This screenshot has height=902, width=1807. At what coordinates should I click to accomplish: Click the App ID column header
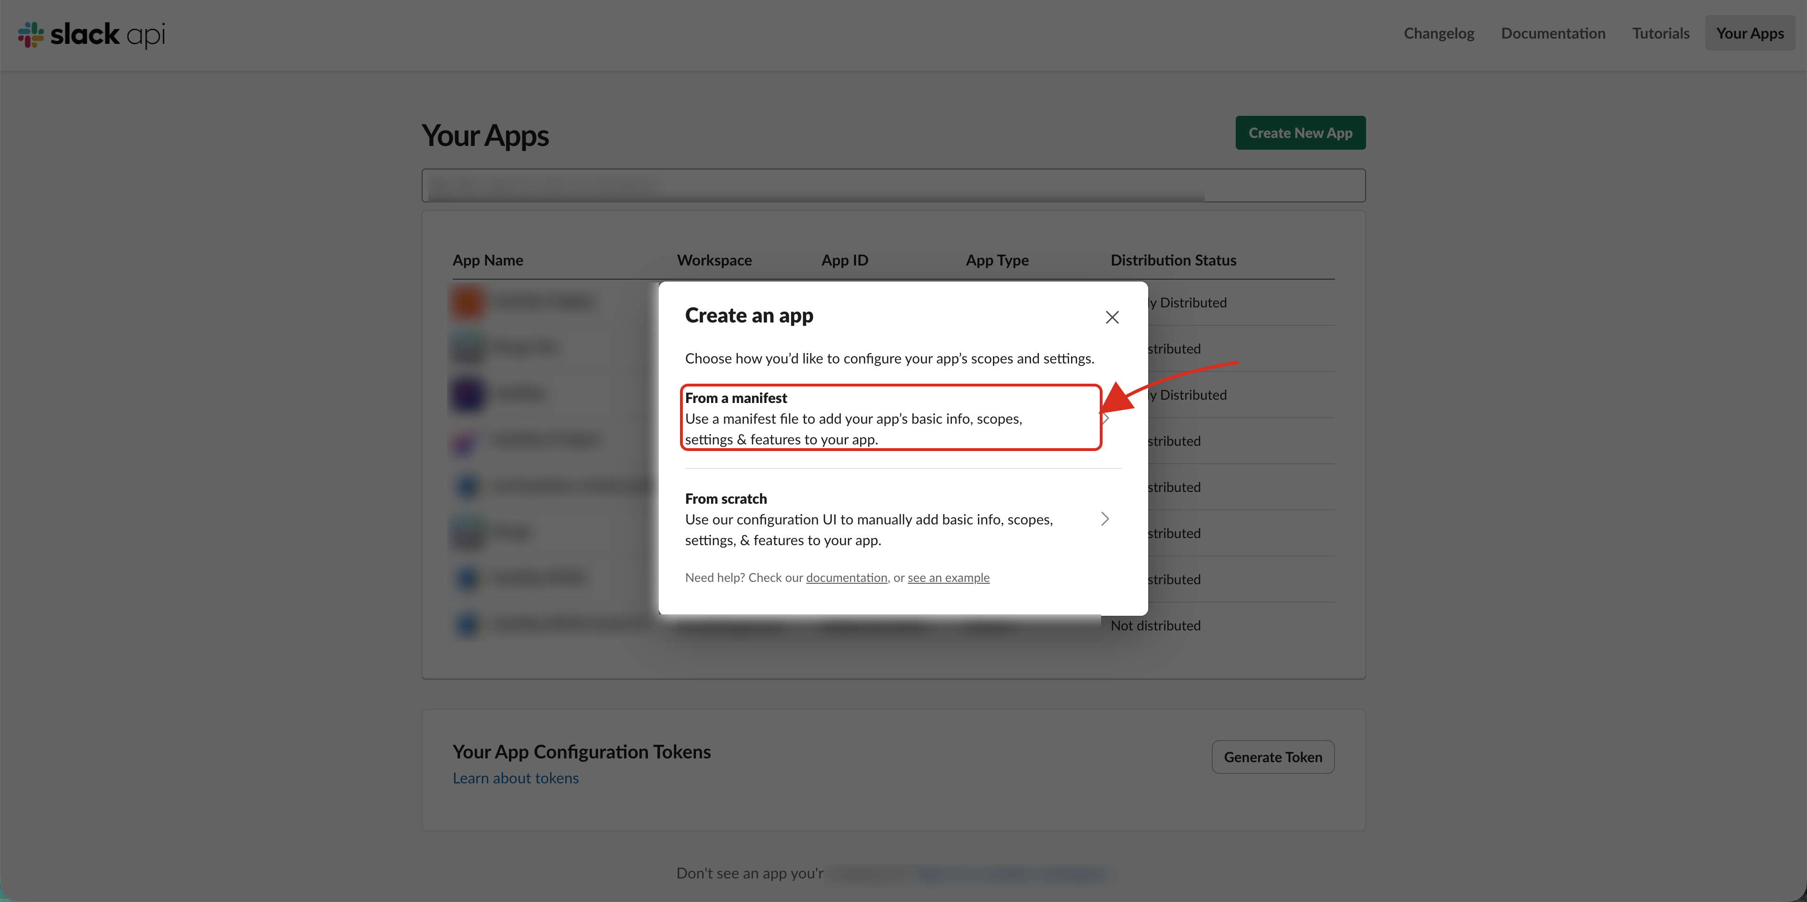(845, 260)
